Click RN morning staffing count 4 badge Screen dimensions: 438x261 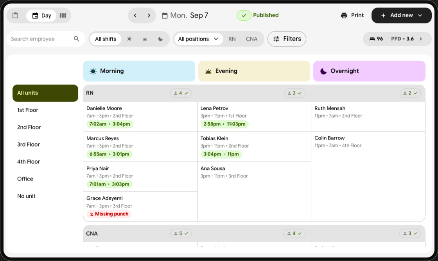click(181, 93)
